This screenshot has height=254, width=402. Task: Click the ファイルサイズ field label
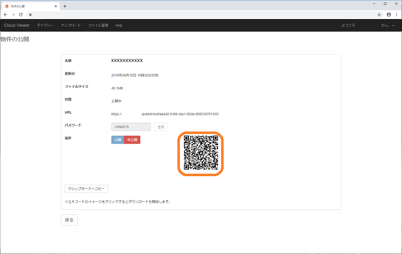76,86
